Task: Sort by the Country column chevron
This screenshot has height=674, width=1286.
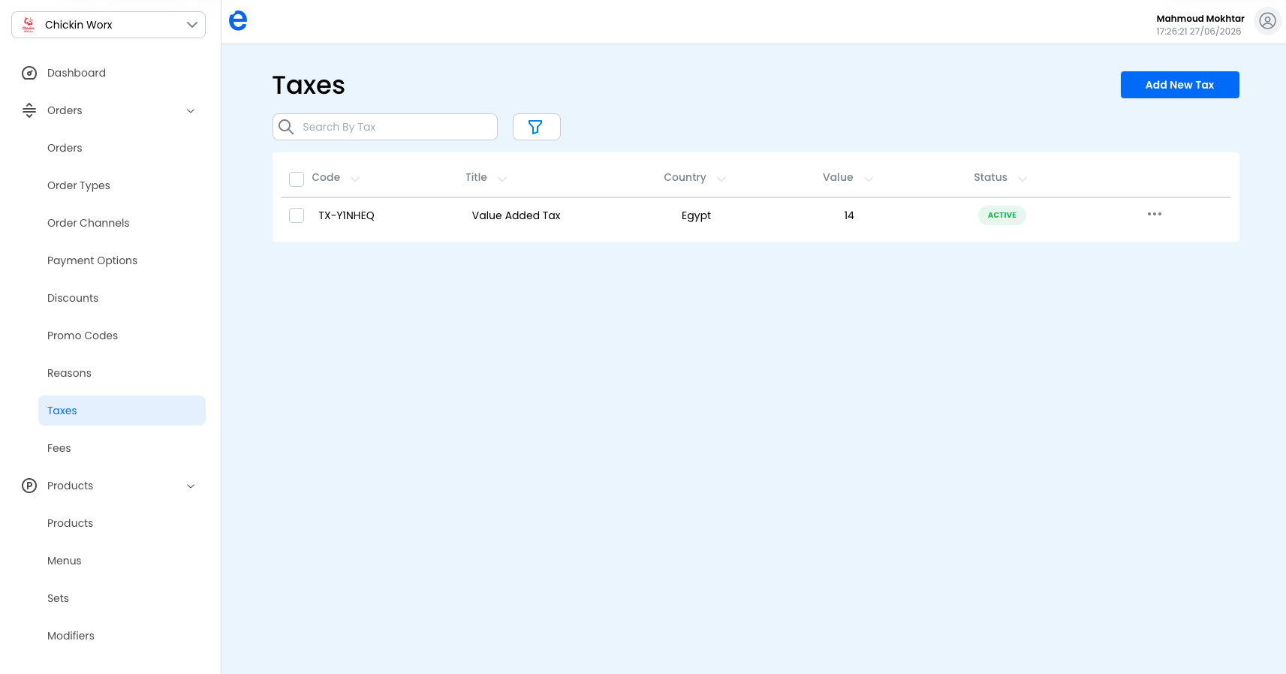Action: click(x=721, y=179)
